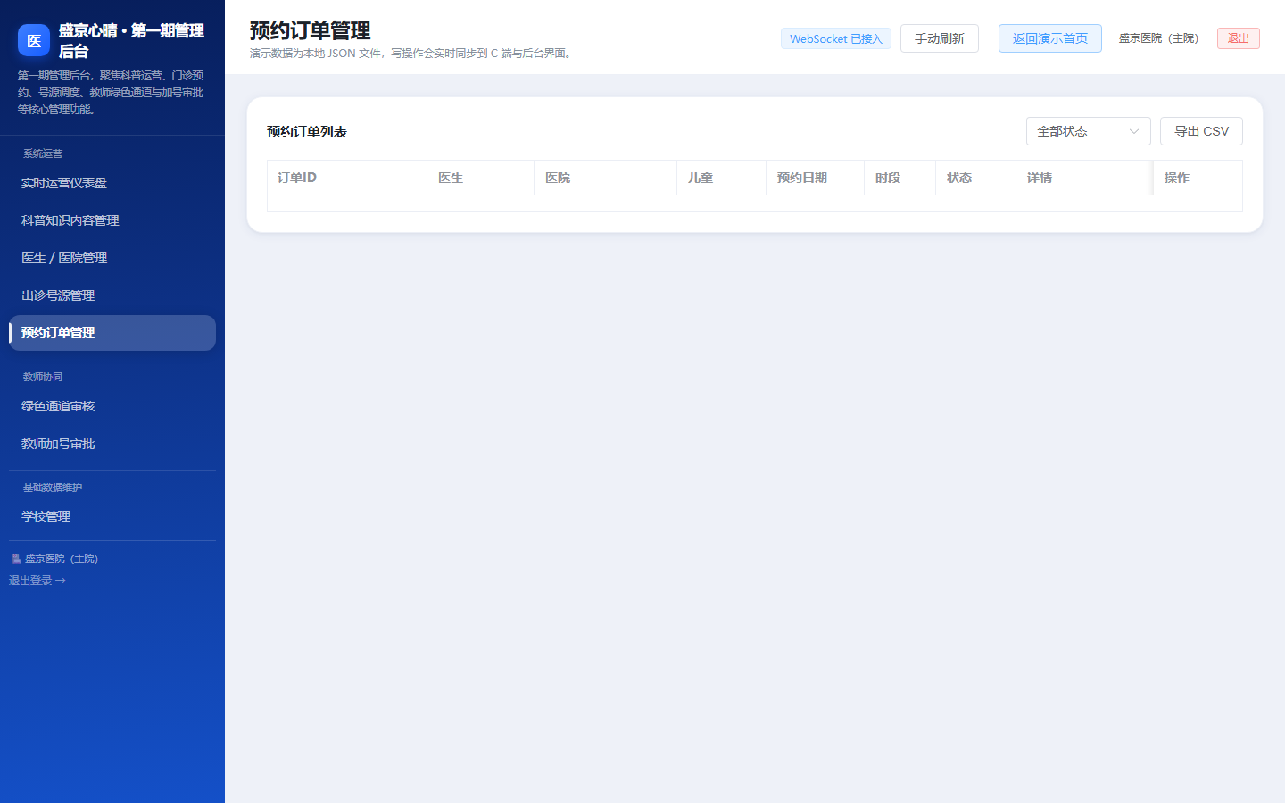Click the 详情 column header

point(1084,178)
